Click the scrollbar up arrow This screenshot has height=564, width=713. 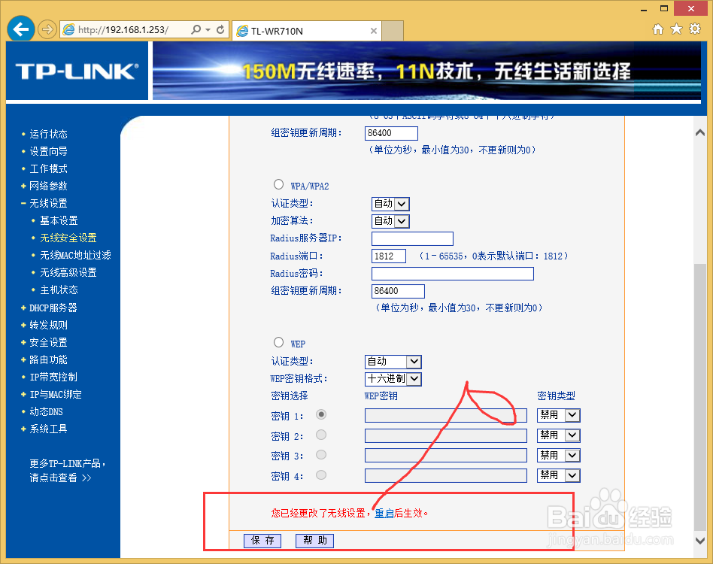[x=699, y=132]
